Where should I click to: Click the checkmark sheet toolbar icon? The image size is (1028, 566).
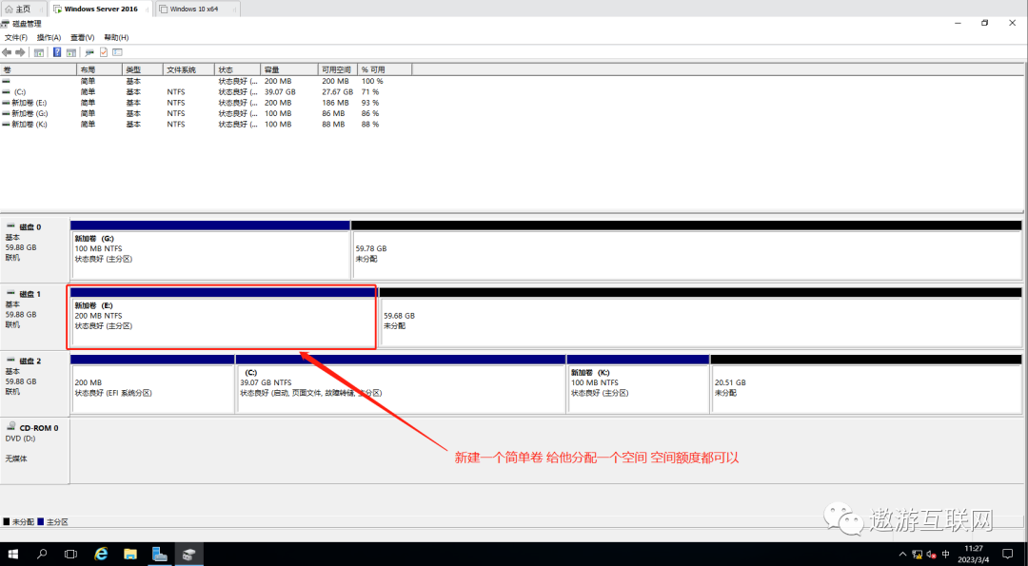[x=104, y=52]
